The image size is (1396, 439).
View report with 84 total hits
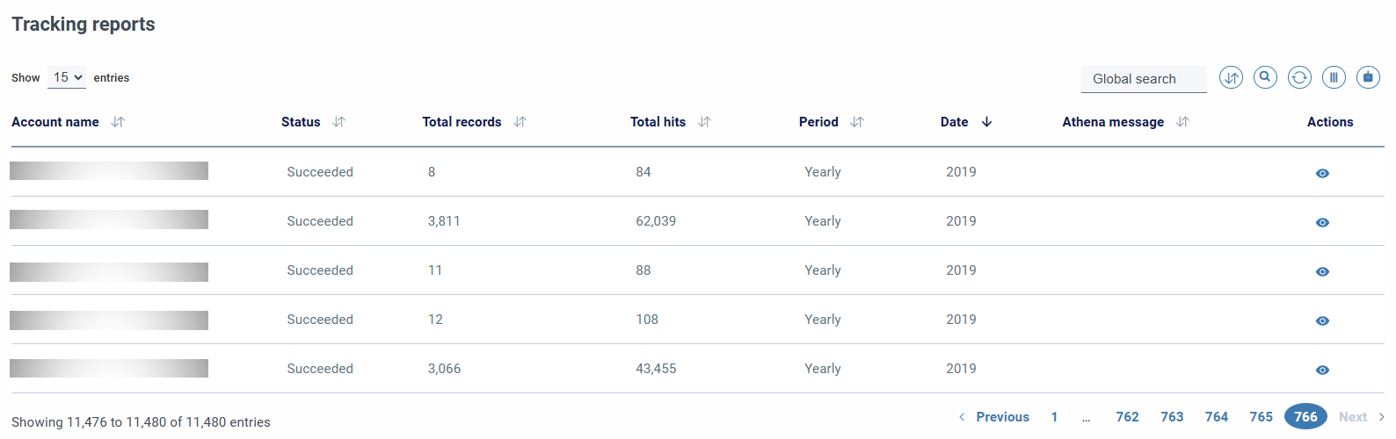tap(1322, 173)
